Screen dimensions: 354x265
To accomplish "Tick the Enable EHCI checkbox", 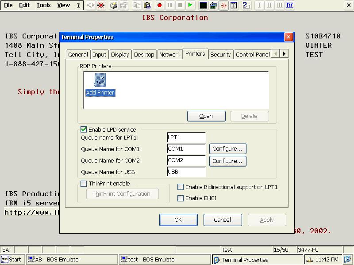I will [x=181, y=198].
